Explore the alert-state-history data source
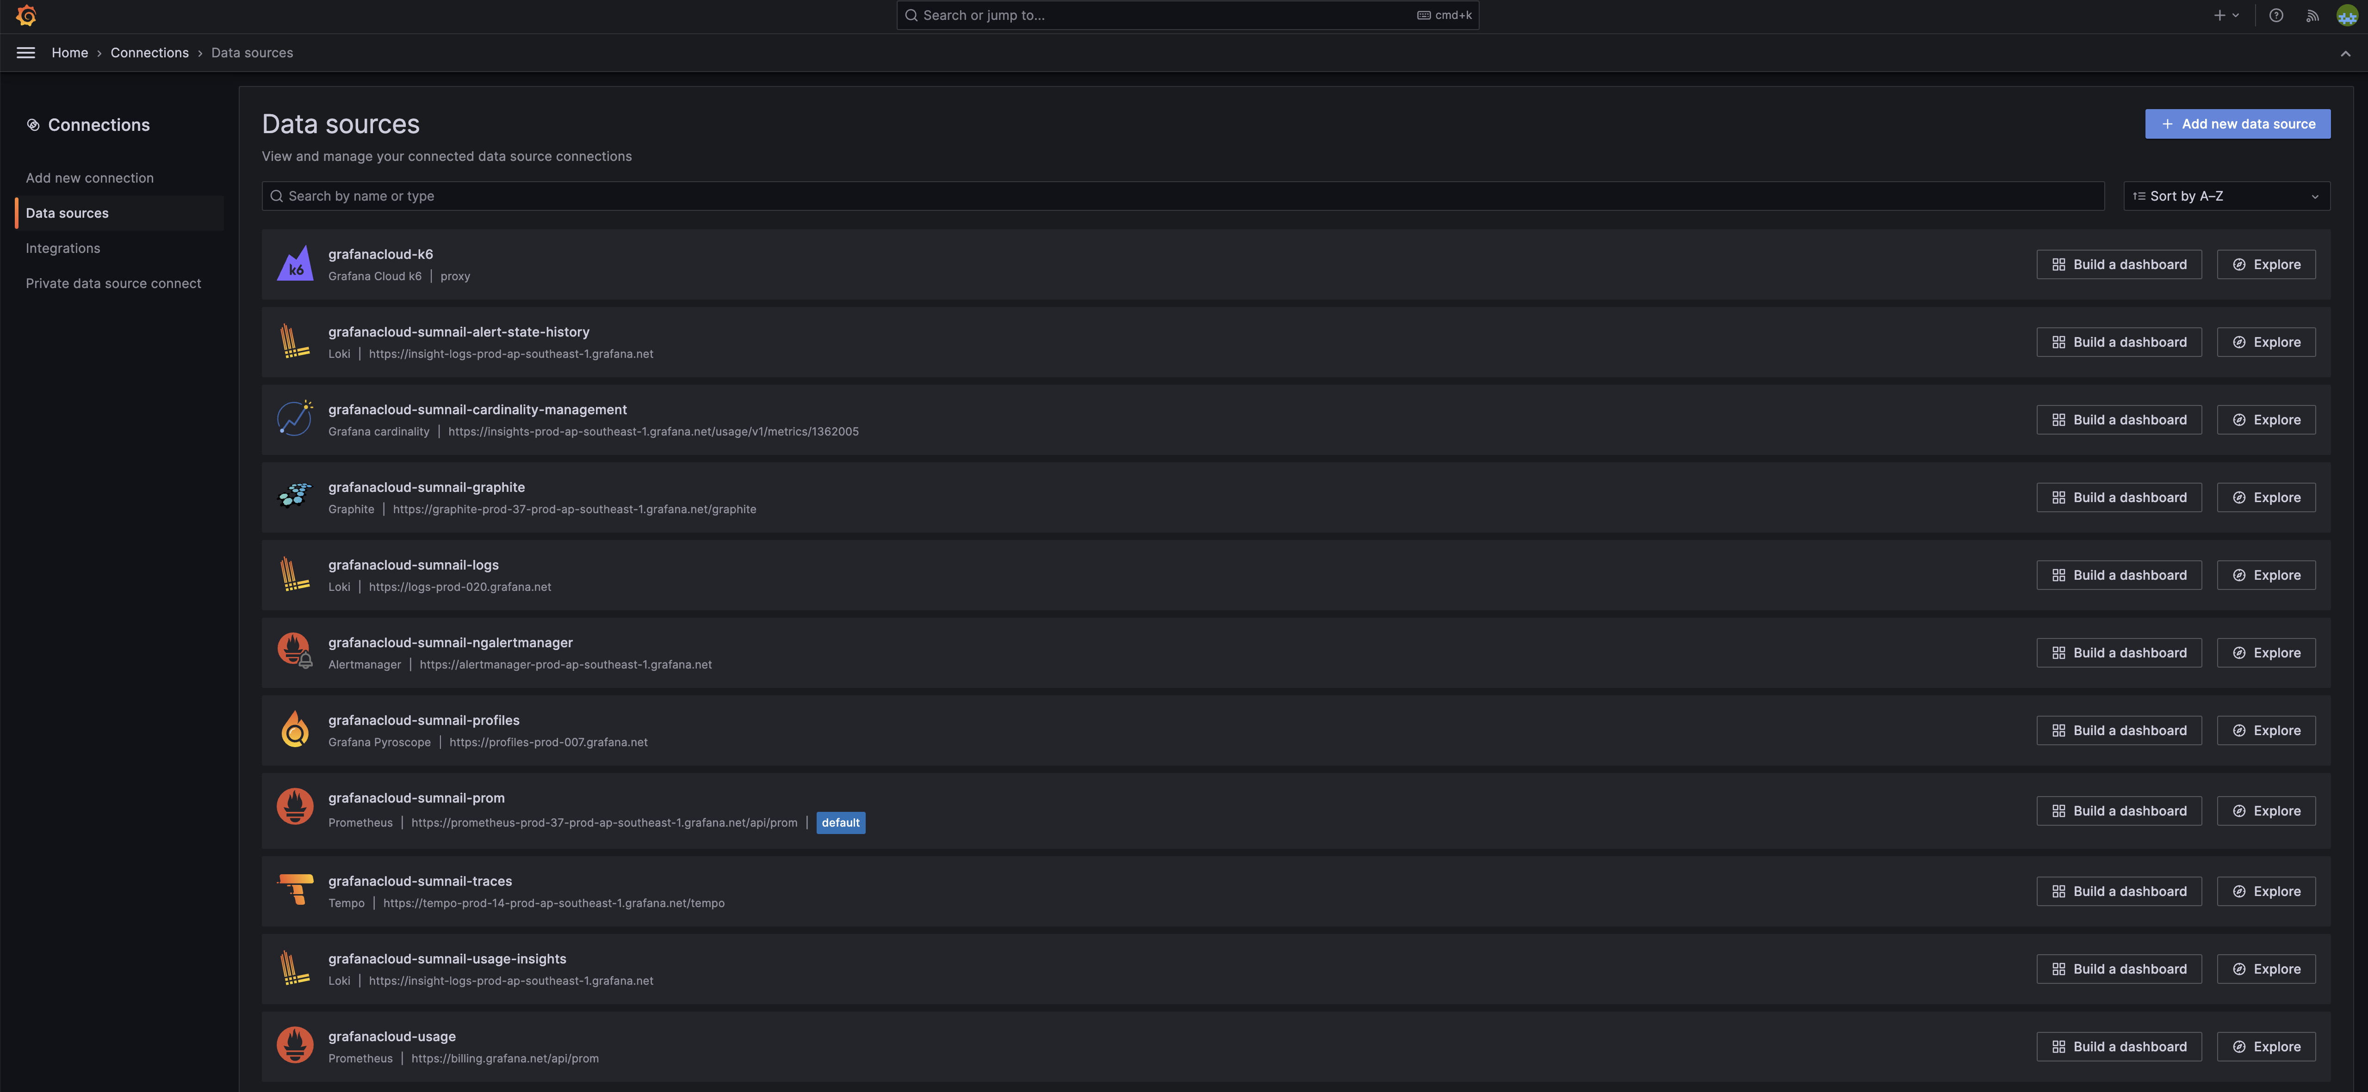Viewport: 2368px width, 1092px height. coord(2266,342)
